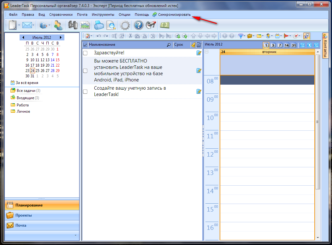
Task: Select the Входящие folder in sidebar
Action: point(25,98)
